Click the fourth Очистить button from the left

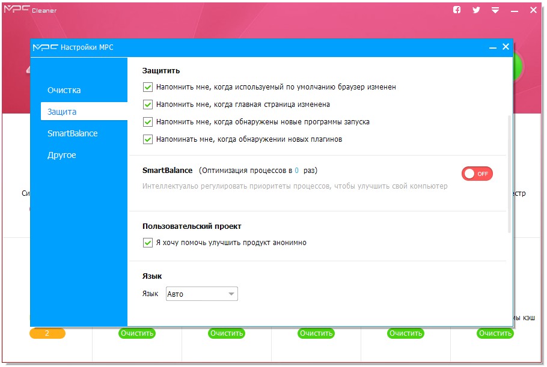[x=406, y=333]
